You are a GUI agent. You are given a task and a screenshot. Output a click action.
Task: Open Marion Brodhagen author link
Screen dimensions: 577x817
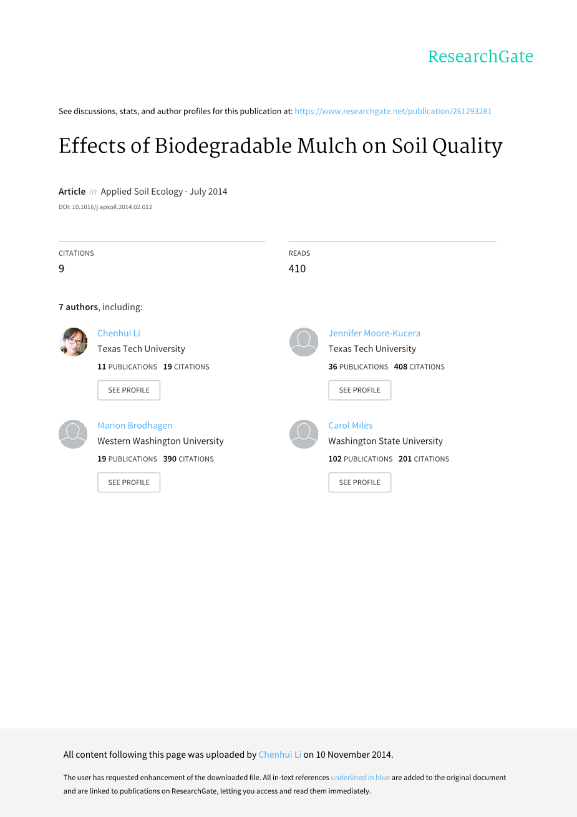135,426
